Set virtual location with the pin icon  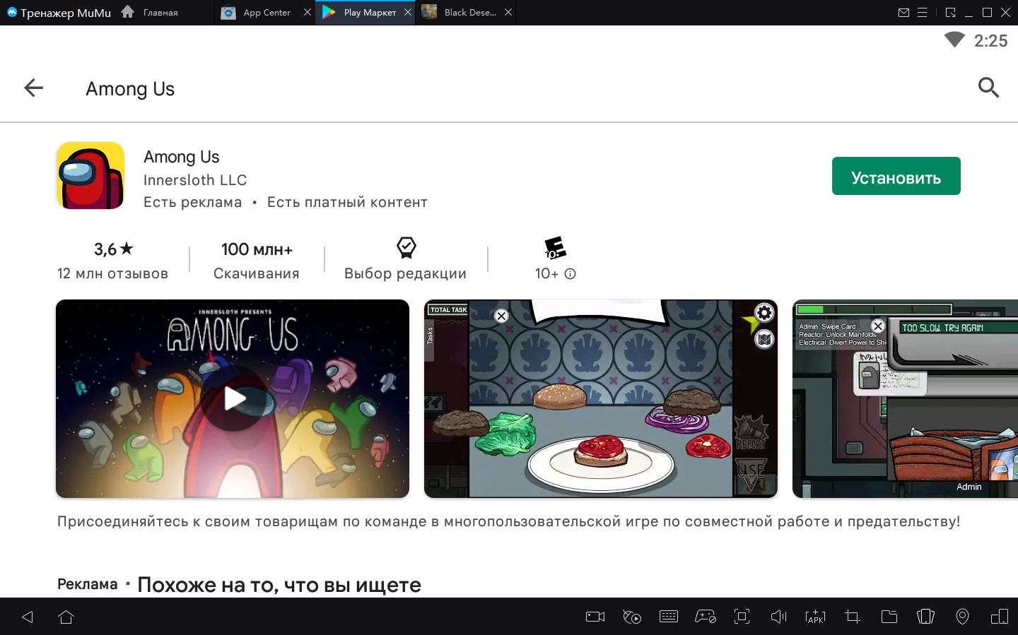[x=962, y=617]
